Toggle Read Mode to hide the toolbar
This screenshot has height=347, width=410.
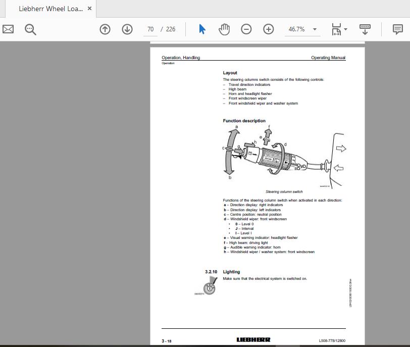click(365, 29)
